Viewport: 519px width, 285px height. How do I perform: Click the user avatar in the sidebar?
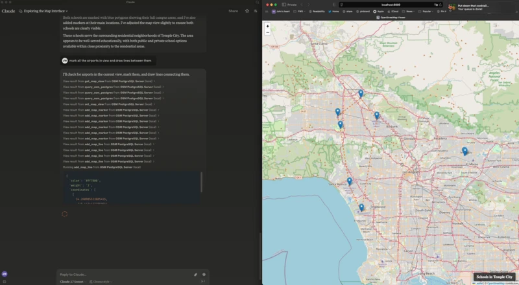(5, 274)
